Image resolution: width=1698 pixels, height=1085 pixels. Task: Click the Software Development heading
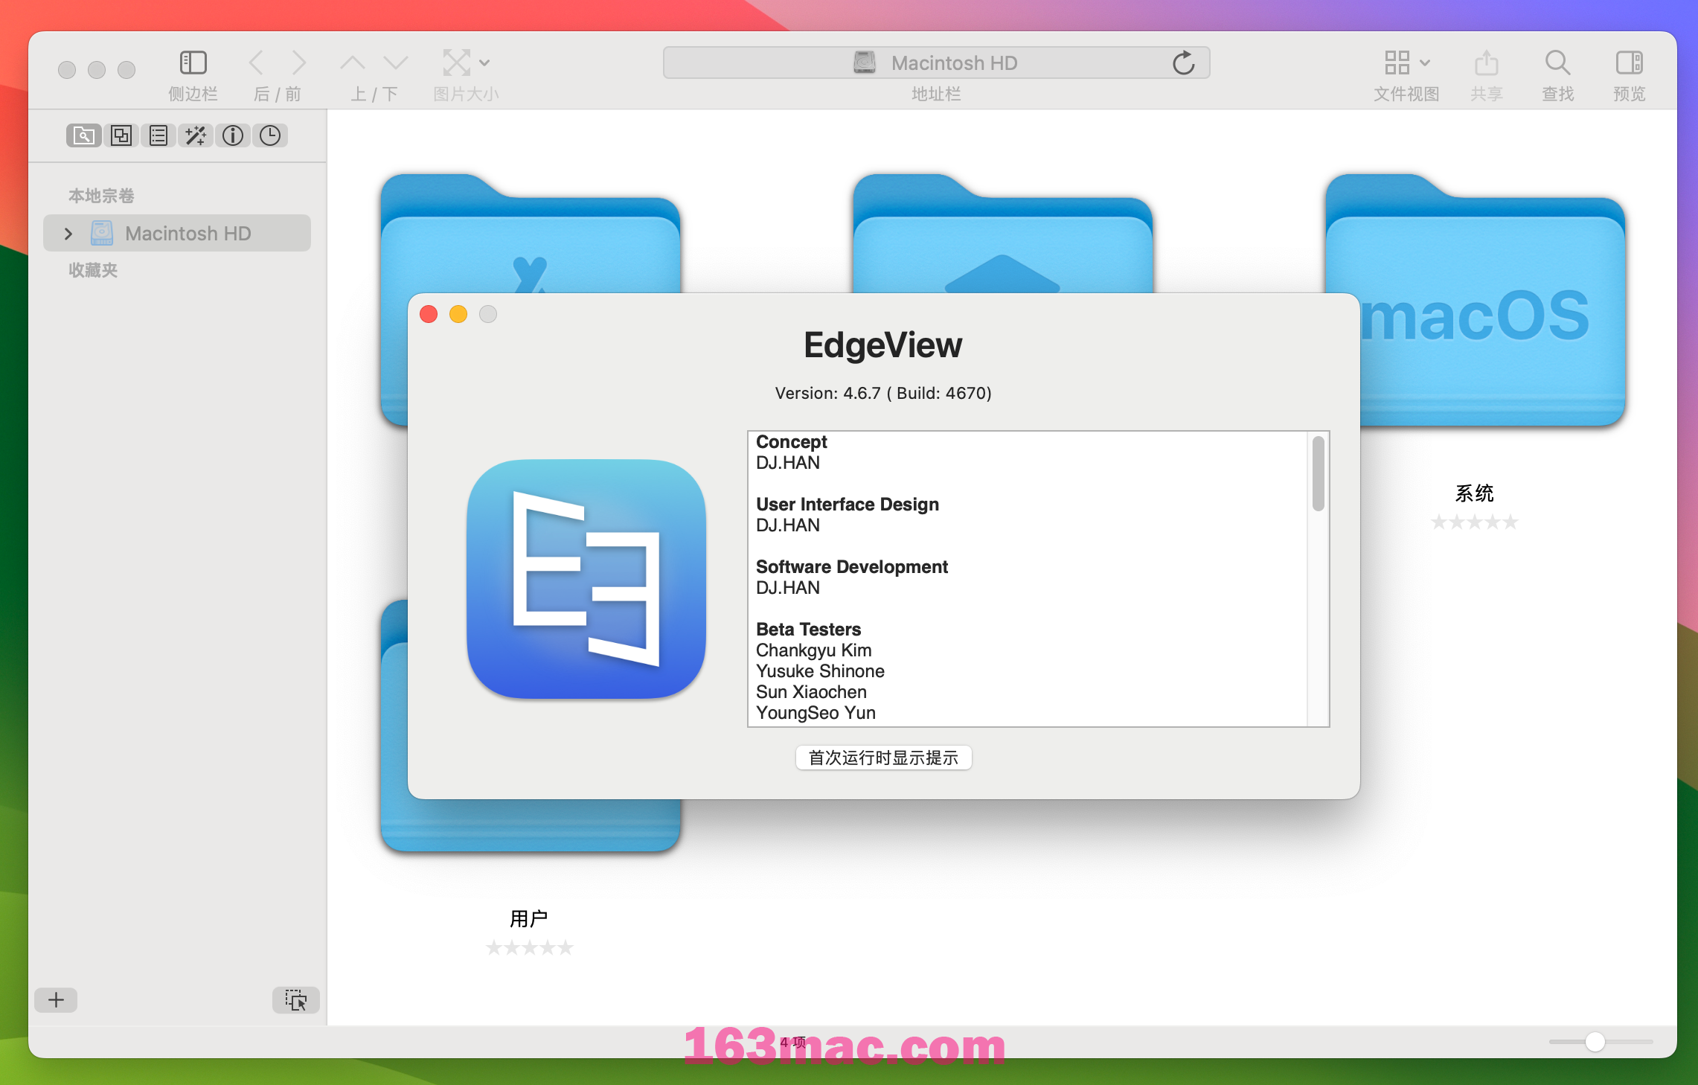click(852, 567)
